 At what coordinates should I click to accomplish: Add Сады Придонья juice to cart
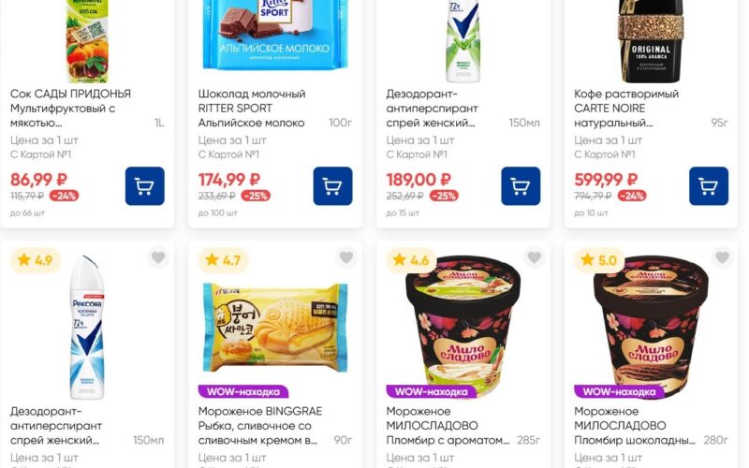click(145, 185)
